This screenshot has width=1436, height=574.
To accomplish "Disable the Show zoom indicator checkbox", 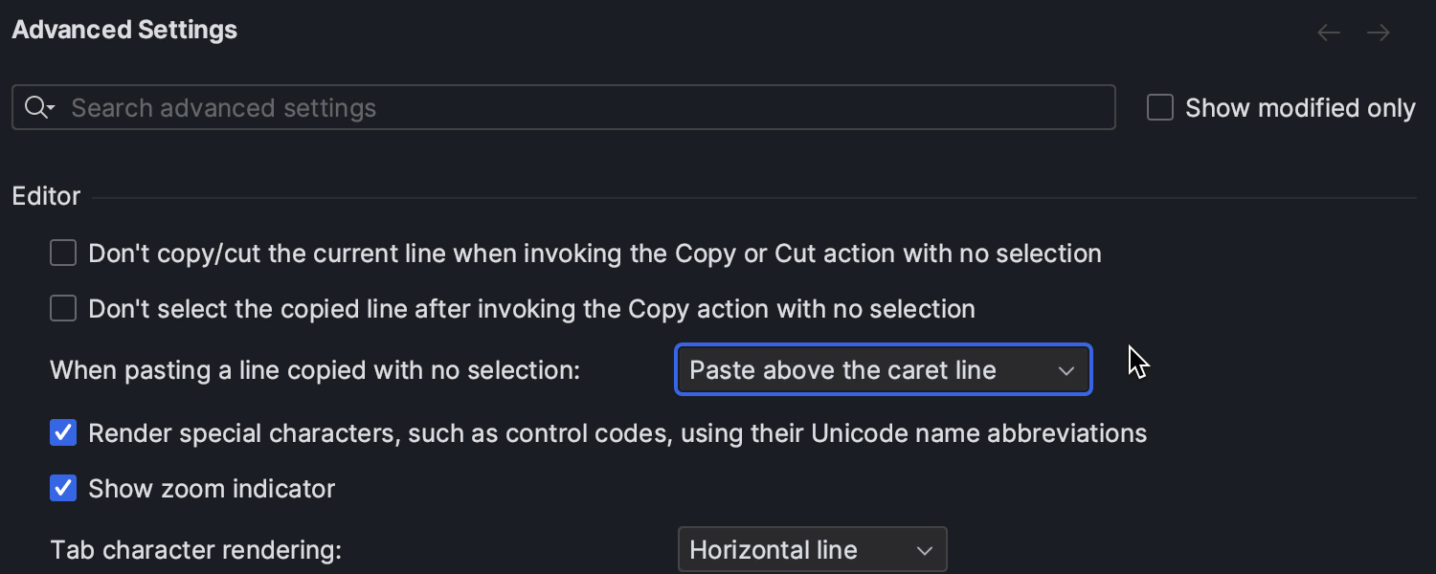I will point(63,489).
